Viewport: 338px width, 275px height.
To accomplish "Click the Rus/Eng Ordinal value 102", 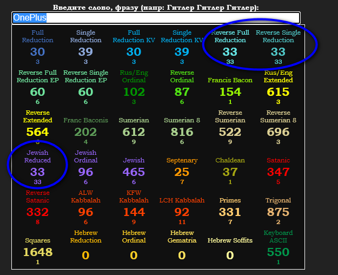I will [x=134, y=92].
